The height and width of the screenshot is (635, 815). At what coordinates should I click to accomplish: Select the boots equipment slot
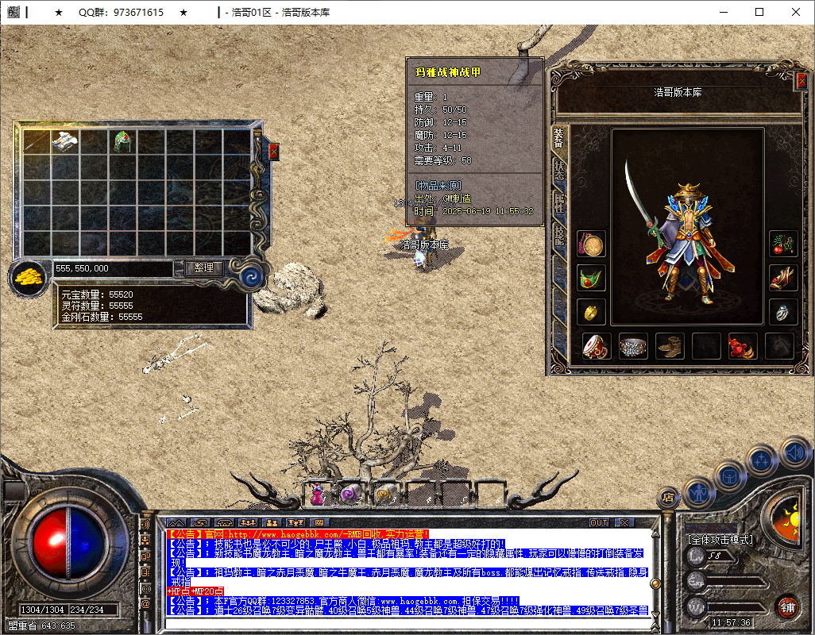tap(670, 346)
